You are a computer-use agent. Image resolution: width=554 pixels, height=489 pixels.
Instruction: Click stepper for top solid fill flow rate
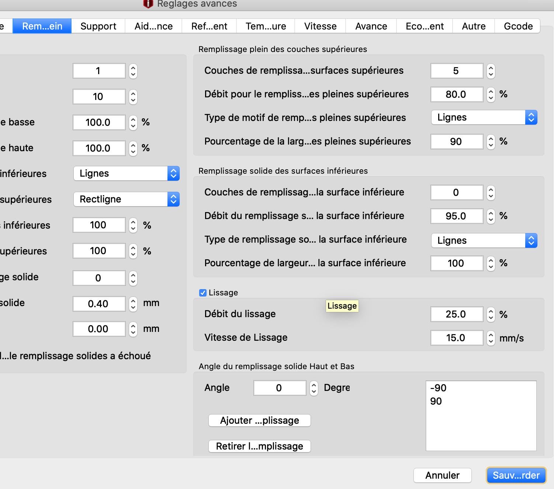[x=491, y=94]
